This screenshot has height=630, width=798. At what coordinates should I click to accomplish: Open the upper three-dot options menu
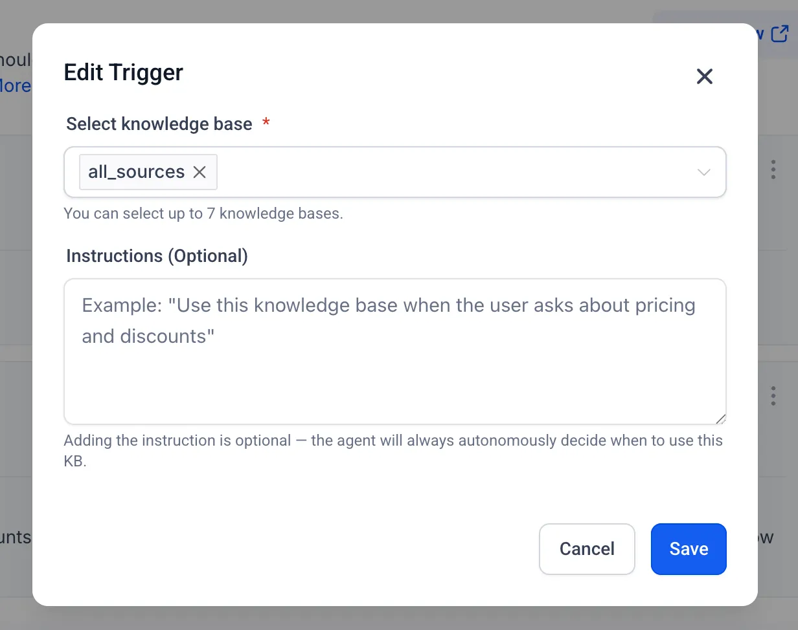773,169
